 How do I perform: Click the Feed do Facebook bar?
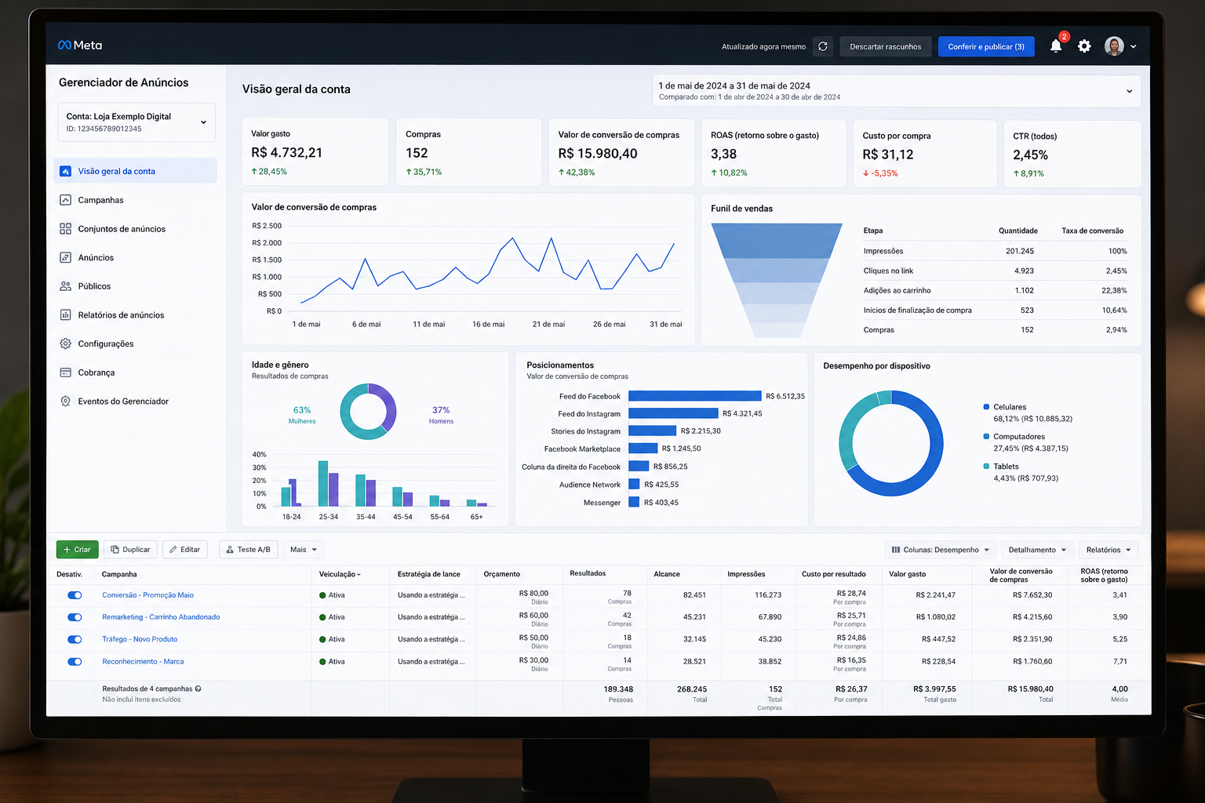coord(695,396)
